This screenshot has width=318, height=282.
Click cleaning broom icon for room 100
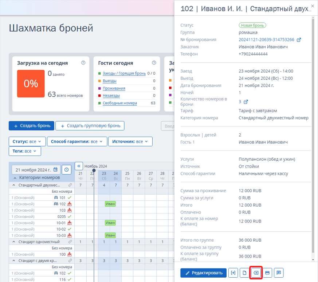pos(70,254)
